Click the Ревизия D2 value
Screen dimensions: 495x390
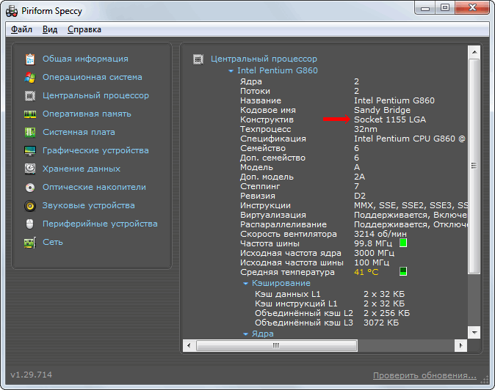360,196
